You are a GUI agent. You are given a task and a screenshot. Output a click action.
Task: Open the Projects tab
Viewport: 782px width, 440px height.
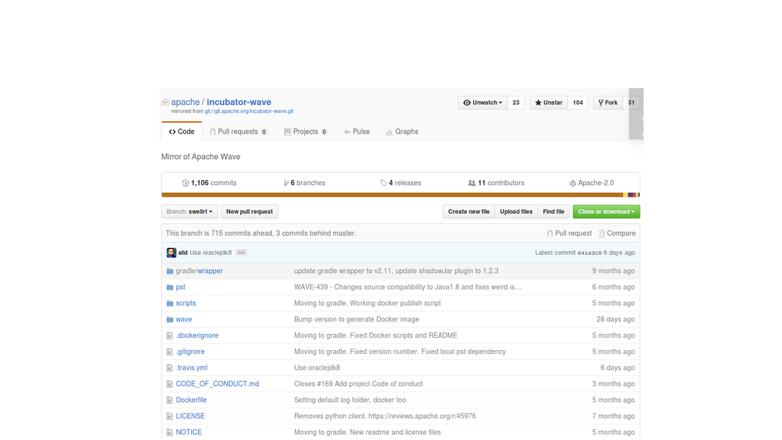[306, 132]
